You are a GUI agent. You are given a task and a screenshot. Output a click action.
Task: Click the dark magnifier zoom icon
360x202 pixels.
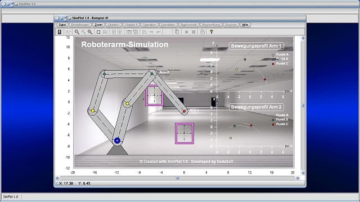pyautogui.click(x=77, y=32)
